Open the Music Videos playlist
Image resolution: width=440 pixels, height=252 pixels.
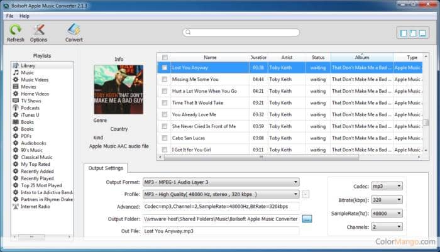point(35,79)
